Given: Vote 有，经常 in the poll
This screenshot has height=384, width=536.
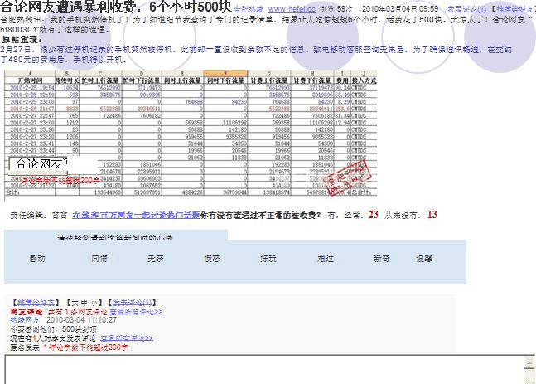Looking at the screenshot, I should pos(346,214).
